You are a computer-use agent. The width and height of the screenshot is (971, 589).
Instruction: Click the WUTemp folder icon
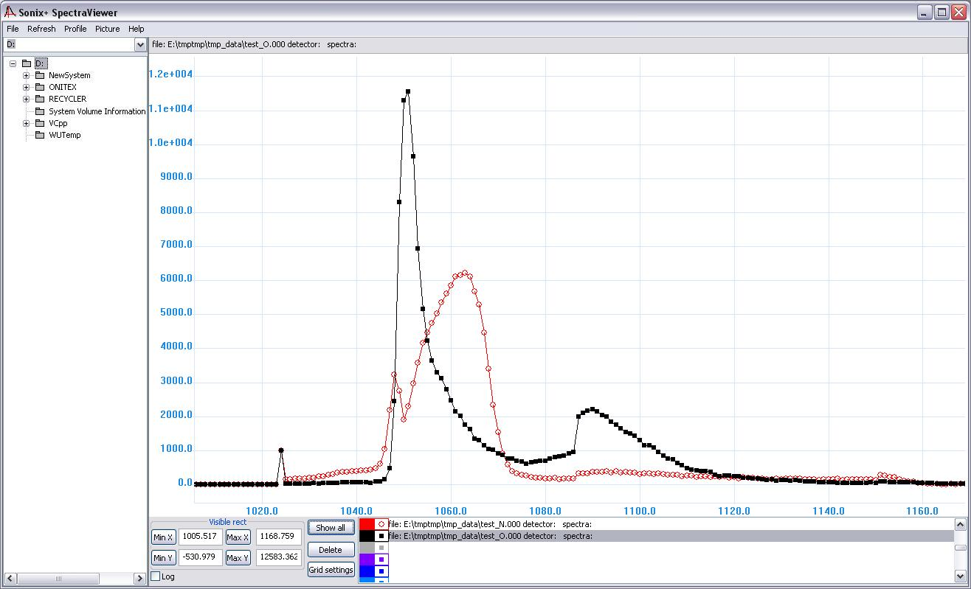point(40,135)
